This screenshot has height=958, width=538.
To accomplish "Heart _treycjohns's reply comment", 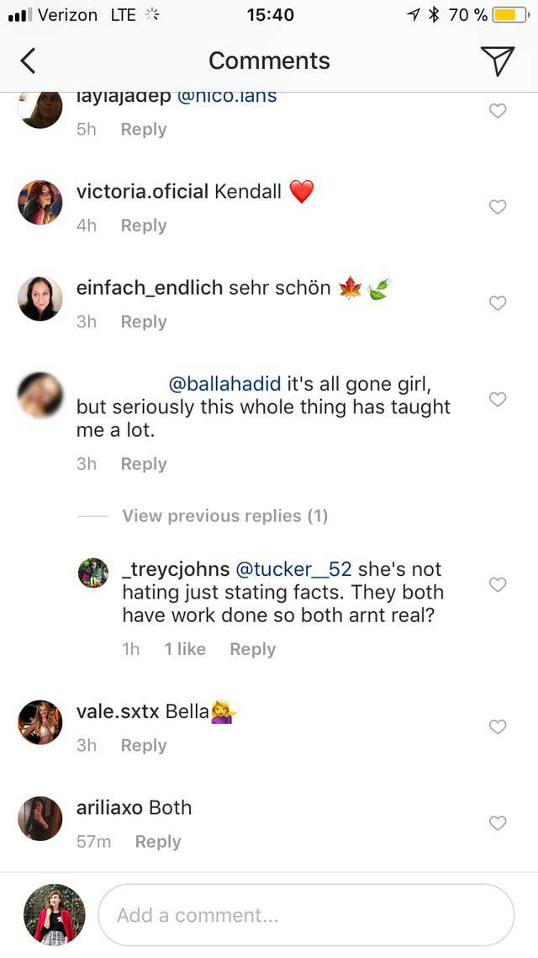I will coord(498,584).
